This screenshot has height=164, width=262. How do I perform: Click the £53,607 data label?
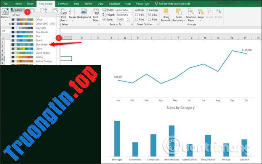[x=119, y=77]
